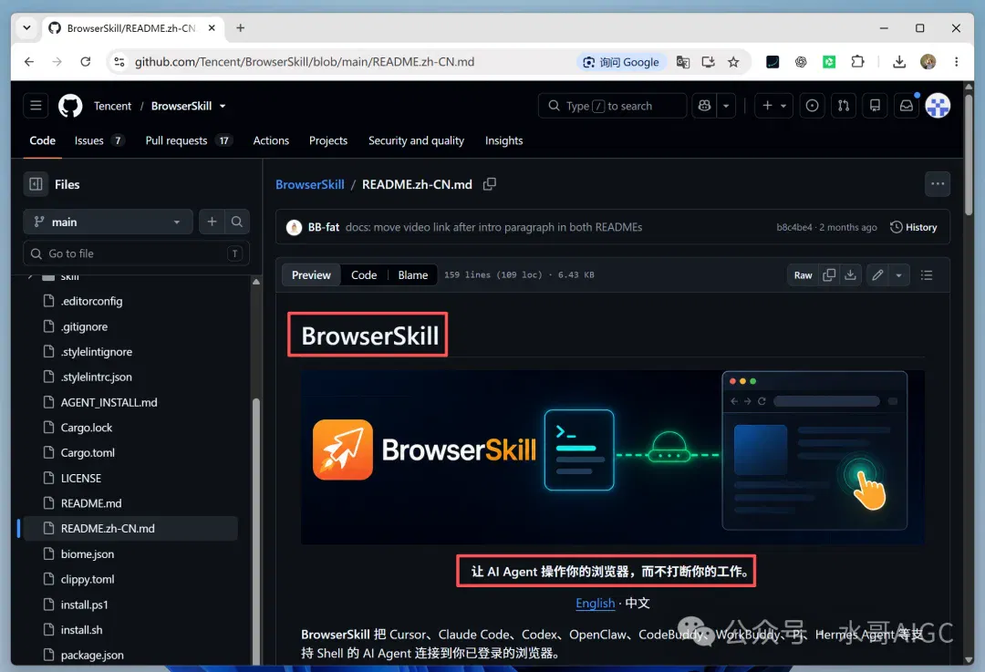Click the browser address bar URL
Screen dimensions: 985x672
(x=305, y=62)
